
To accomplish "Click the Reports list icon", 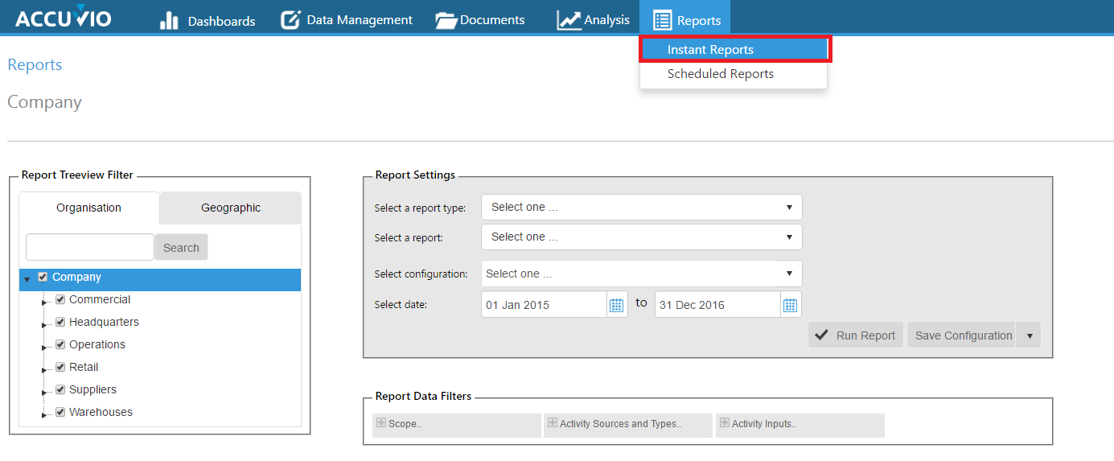I will [x=663, y=20].
